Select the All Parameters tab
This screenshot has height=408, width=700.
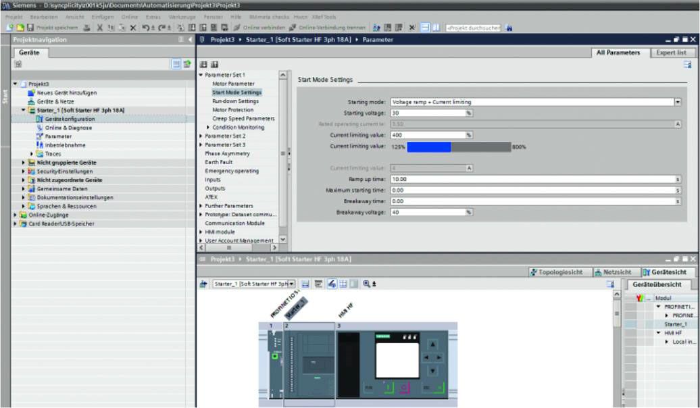[x=618, y=53]
